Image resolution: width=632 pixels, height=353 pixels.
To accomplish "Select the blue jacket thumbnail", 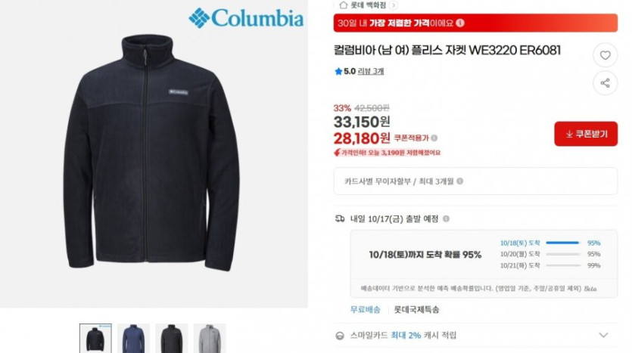I will coord(133,339).
